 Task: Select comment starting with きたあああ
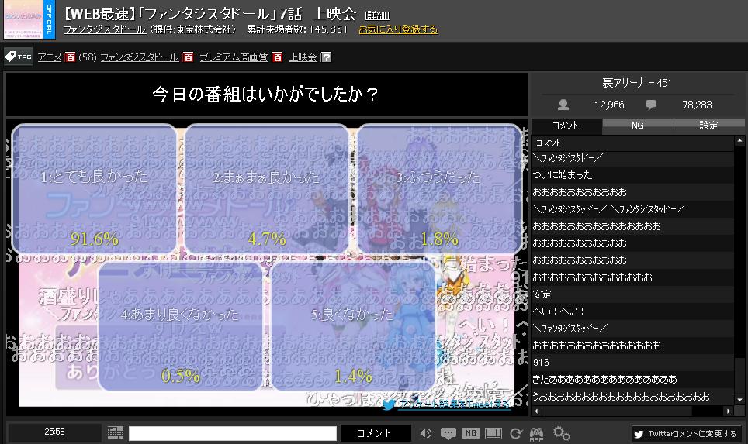coord(632,379)
